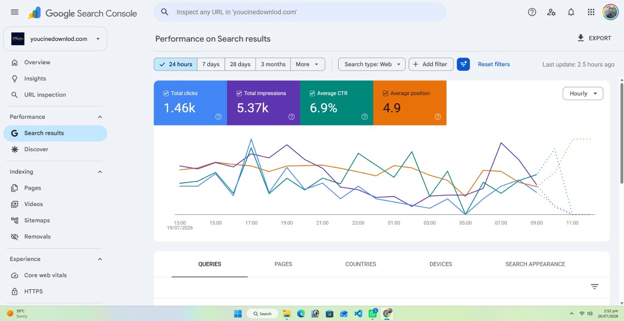Open the notifications bell
The height and width of the screenshot is (321, 624).
(x=571, y=12)
